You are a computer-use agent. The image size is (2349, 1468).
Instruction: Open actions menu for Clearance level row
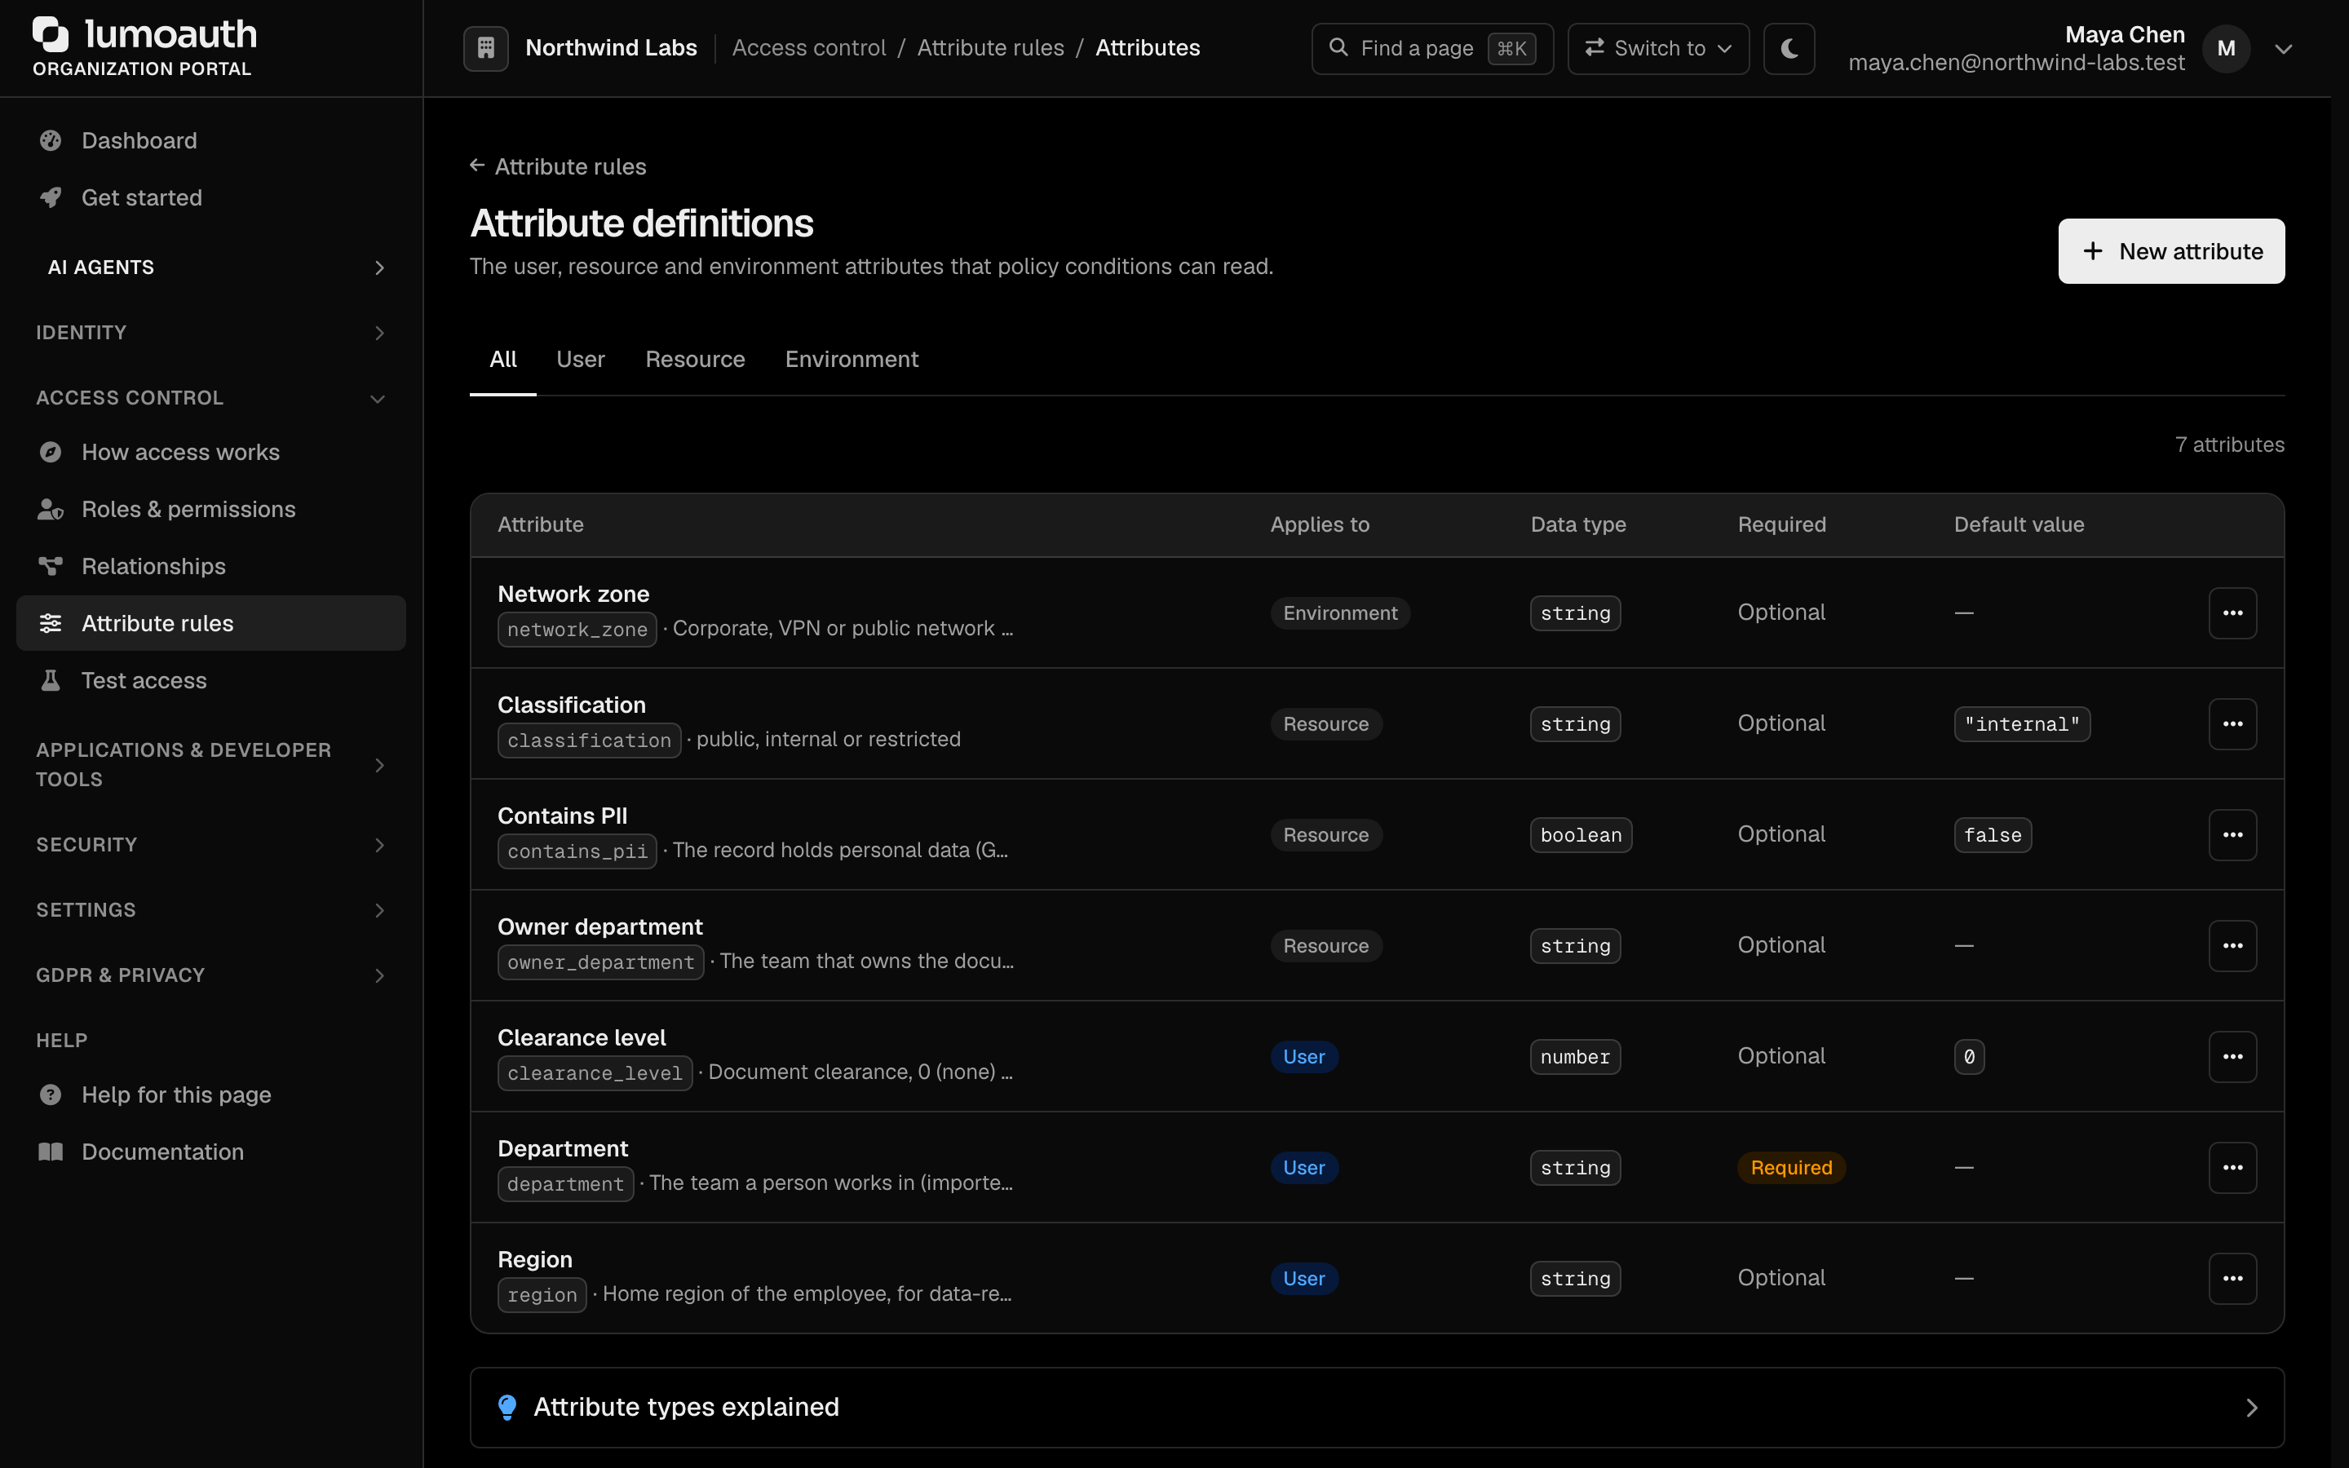click(2232, 1056)
